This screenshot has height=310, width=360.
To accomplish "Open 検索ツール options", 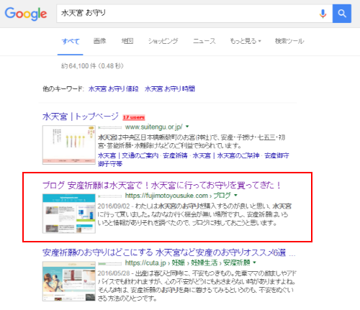I will tap(289, 41).
